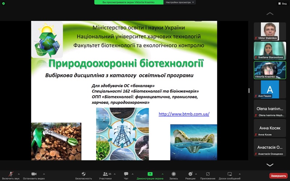Image resolution: width=290 pixels, height=181 pixels.
Task: Click the recycling globe logo on slide
Action: tap(47, 39)
